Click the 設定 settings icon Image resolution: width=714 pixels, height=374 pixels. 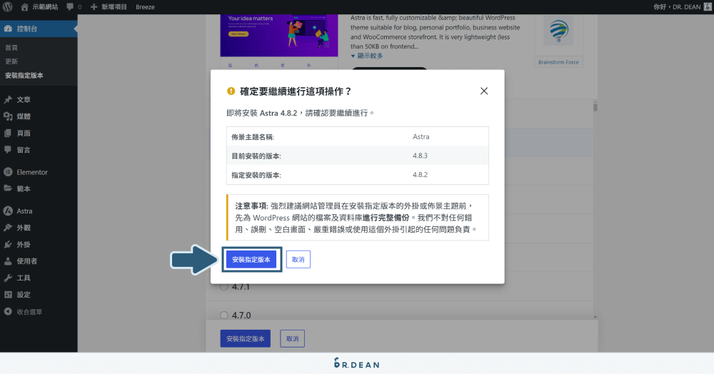(x=8, y=295)
